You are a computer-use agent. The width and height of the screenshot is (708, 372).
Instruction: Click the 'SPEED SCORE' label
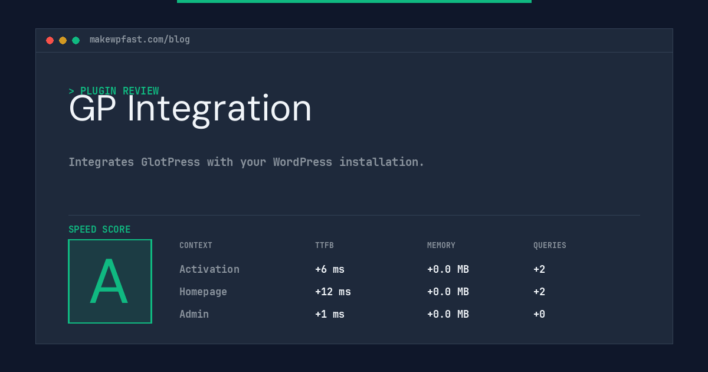click(x=100, y=230)
